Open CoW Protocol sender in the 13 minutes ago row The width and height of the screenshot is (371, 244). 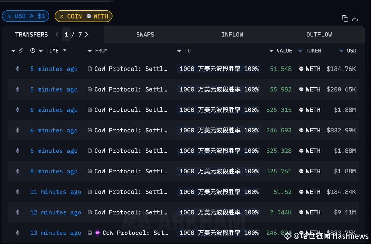click(x=135, y=233)
